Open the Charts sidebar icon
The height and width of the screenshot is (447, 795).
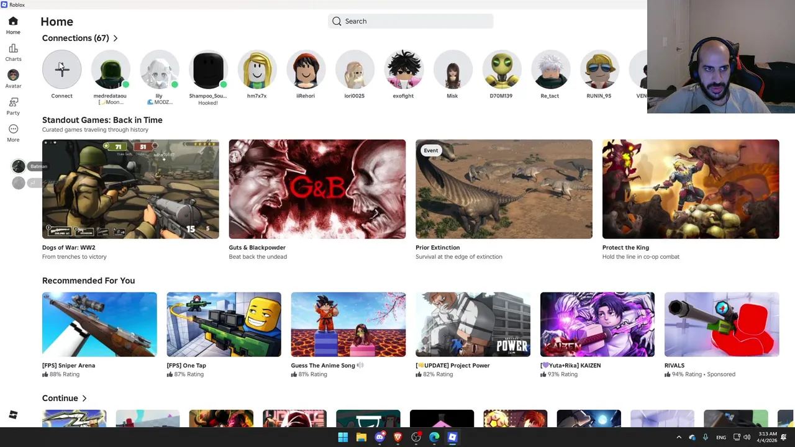pyautogui.click(x=13, y=52)
